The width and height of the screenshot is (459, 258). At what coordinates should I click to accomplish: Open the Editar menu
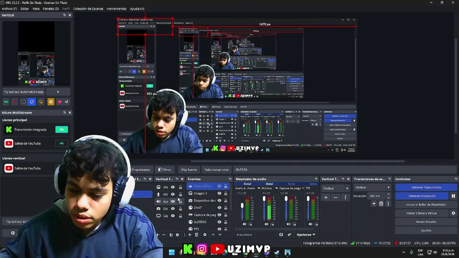pos(25,9)
